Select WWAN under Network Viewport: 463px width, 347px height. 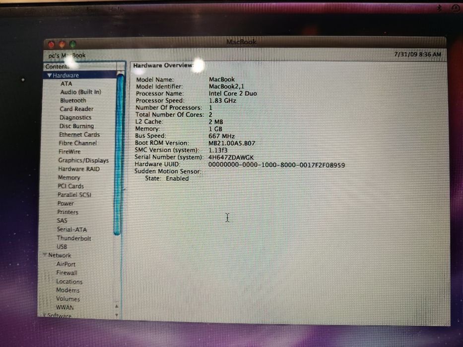pyautogui.click(x=65, y=307)
